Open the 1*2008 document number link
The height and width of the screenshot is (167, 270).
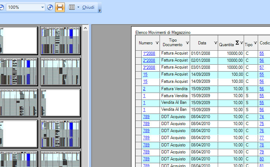149,53
